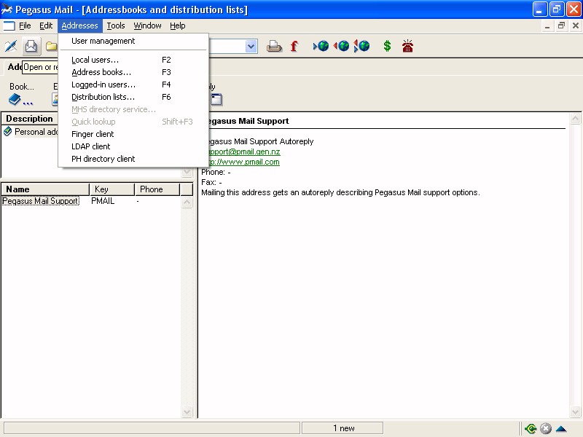This screenshot has width=583, height=437.
Task: Click the red telephone icon
Action: (x=407, y=46)
